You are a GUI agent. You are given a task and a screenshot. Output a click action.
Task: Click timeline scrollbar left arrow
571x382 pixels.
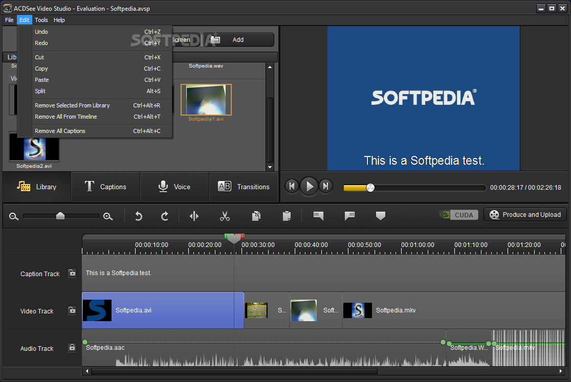[x=86, y=371]
